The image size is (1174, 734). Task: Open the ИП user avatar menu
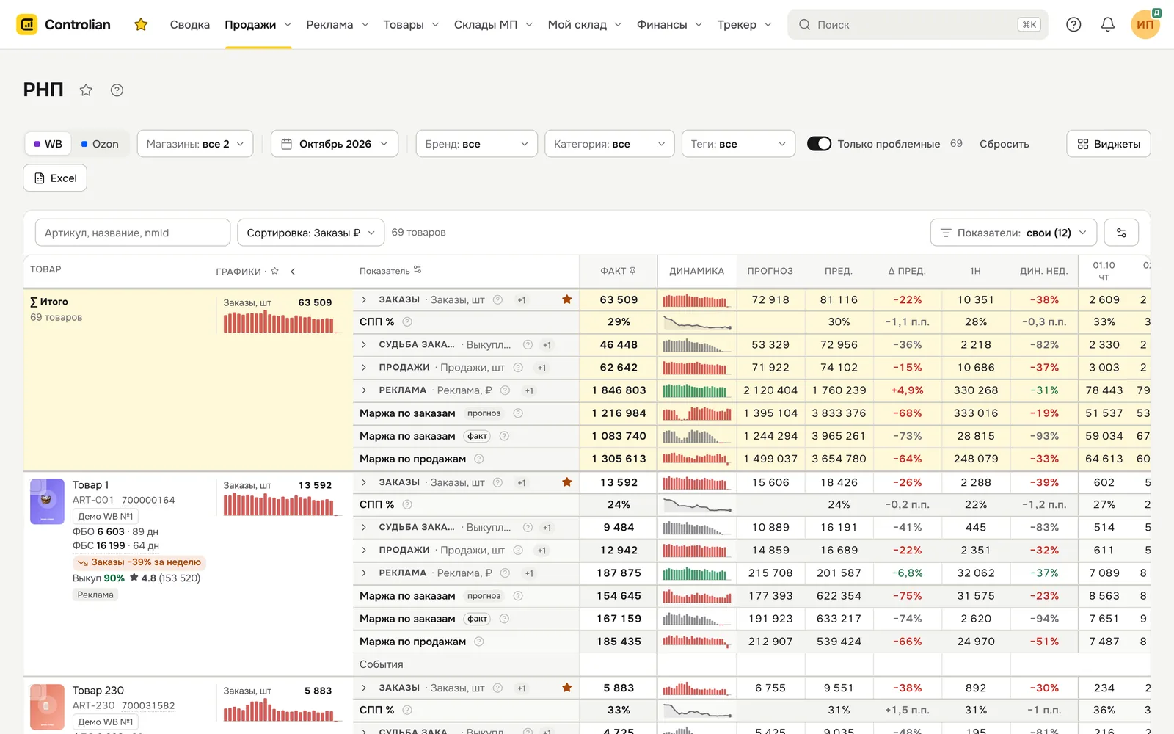1145,25
